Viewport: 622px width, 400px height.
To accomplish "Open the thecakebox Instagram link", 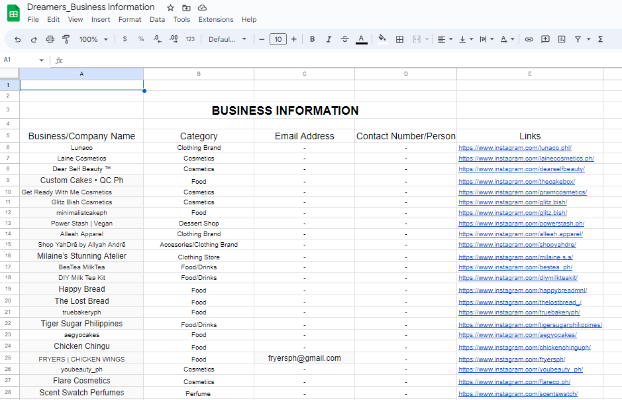I will tap(517, 182).
